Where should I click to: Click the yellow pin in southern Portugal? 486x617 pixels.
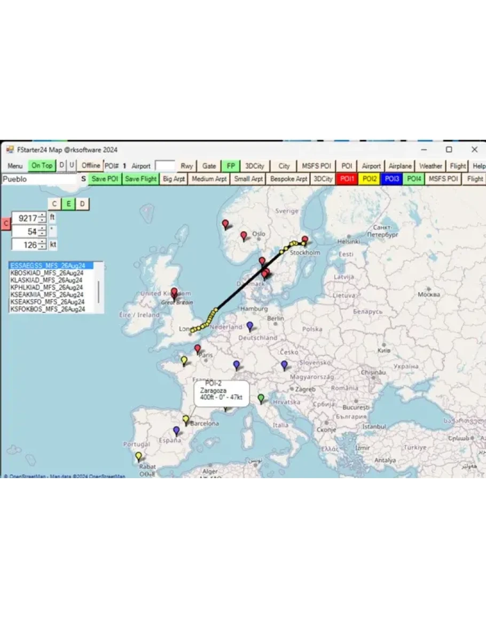point(138,456)
